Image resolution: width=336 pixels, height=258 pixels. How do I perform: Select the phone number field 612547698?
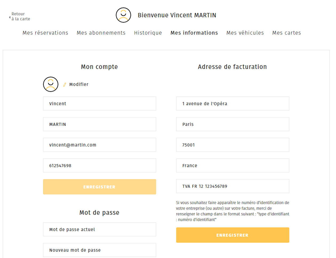tap(99, 165)
